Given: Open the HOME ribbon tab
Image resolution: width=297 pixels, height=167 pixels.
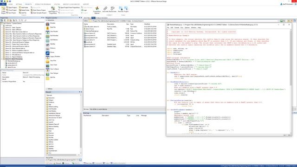Looking at the screenshot, I should pyautogui.click(x=10, y=4).
